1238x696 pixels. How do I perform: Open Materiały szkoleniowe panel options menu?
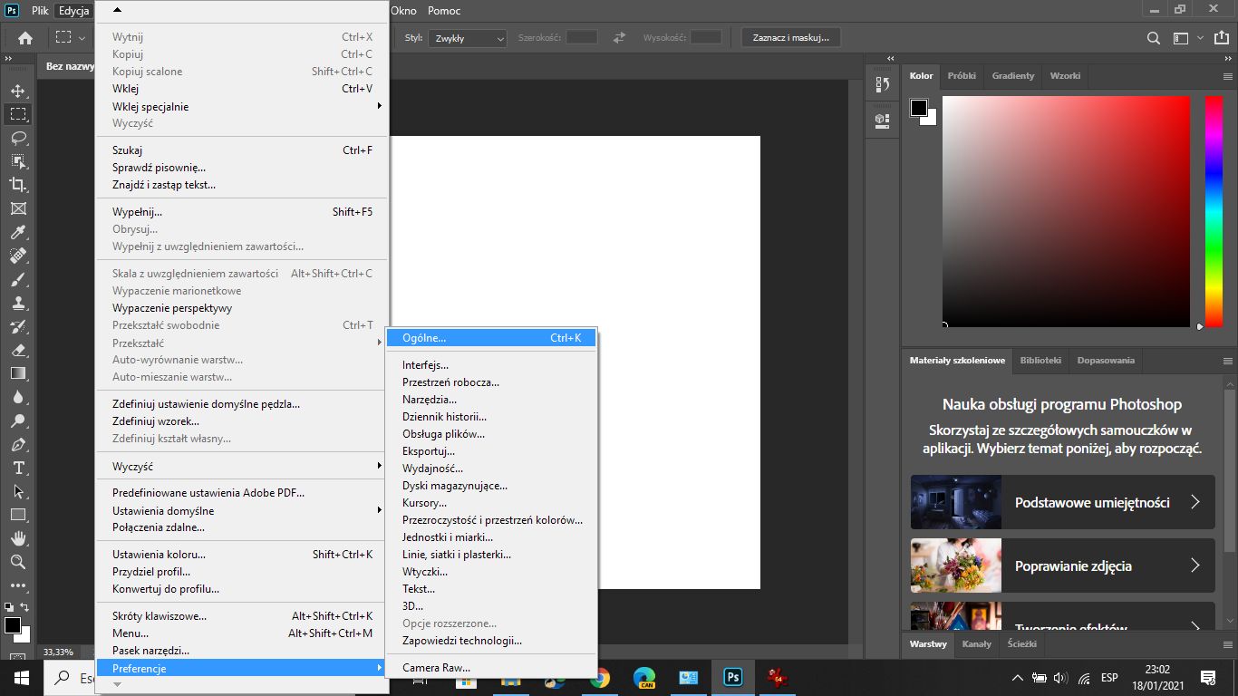[x=1226, y=361]
